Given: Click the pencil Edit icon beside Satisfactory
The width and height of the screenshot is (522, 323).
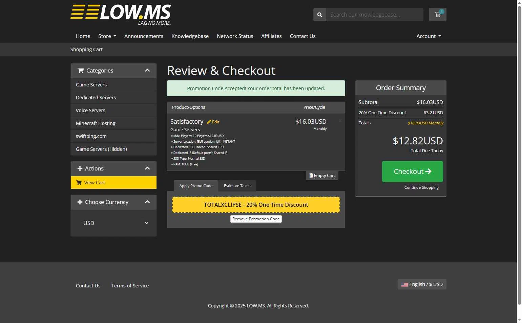Looking at the screenshot, I should (x=213, y=122).
